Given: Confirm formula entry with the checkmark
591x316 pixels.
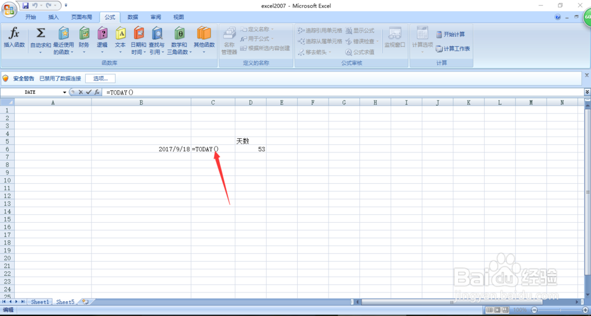Looking at the screenshot, I should [89, 92].
